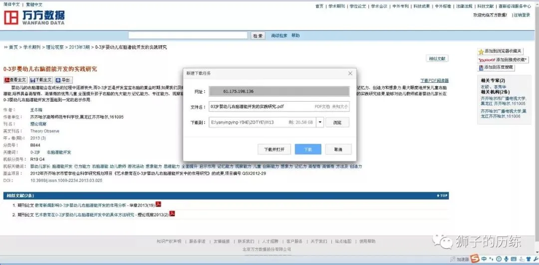Click the 下载并打开 button
539x265 pixels.
point(274,149)
